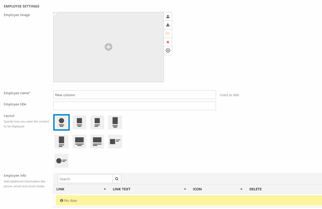The image size is (322, 209).
Task: Select circle image above centered text layout
Action: pyautogui.click(x=61, y=122)
